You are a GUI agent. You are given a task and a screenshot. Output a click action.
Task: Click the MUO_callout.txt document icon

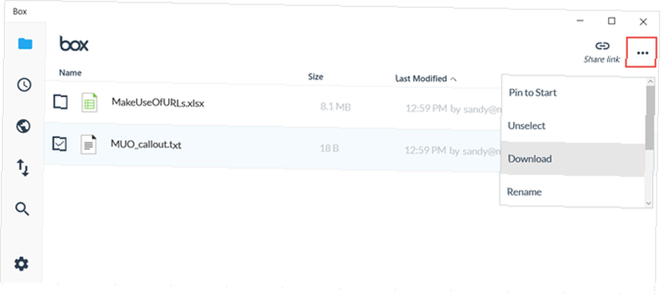pyautogui.click(x=89, y=145)
